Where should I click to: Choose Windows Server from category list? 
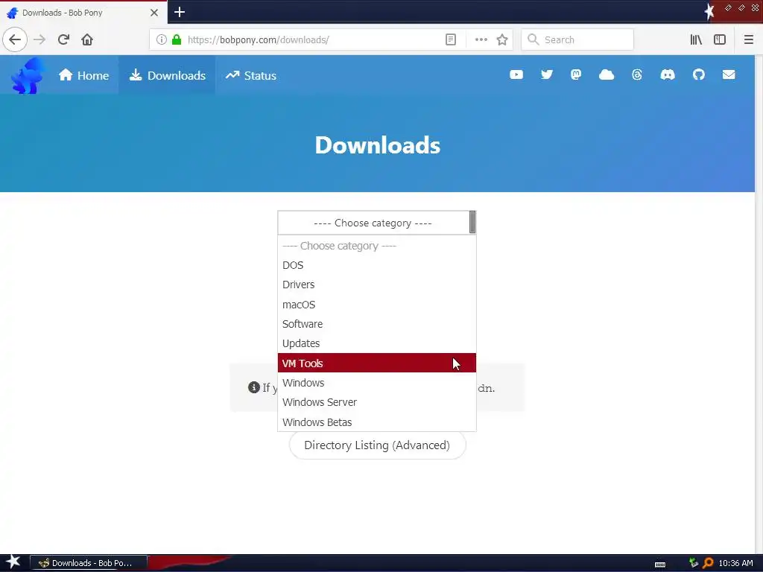pos(376,402)
